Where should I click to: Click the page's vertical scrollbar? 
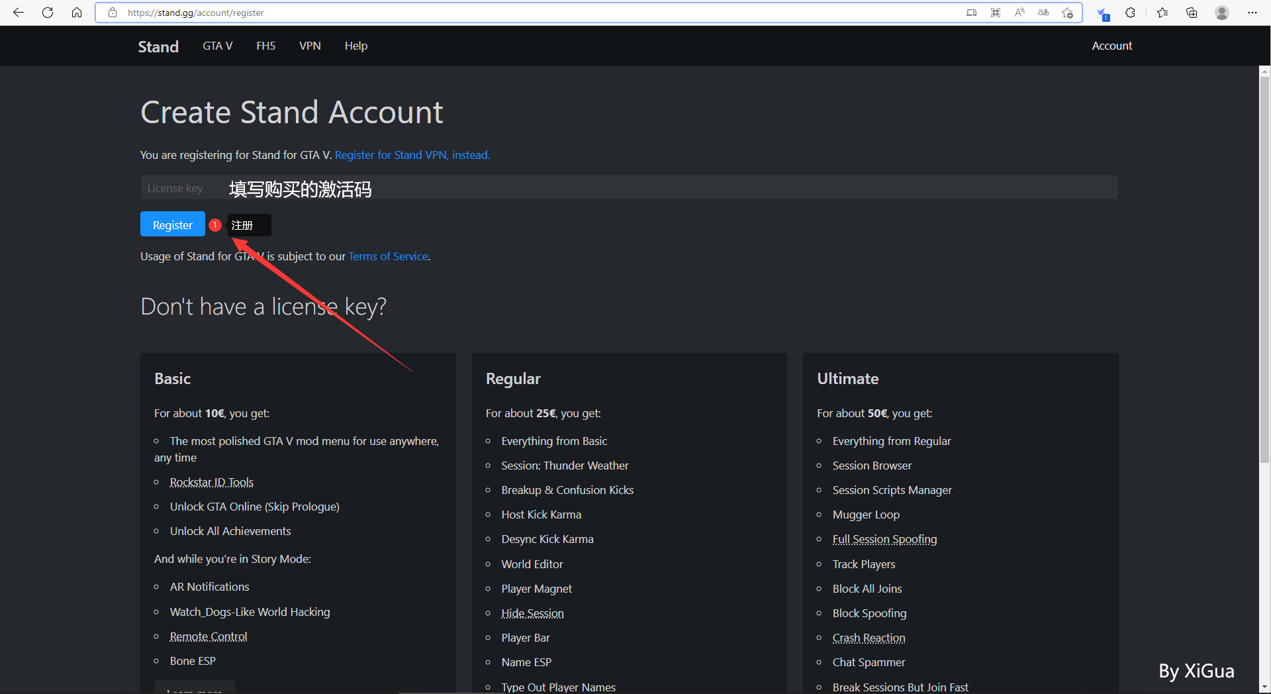pyautogui.click(x=1264, y=265)
